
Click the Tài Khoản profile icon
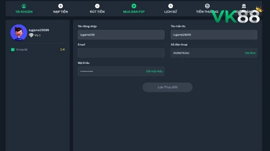[x=24, y=6]
